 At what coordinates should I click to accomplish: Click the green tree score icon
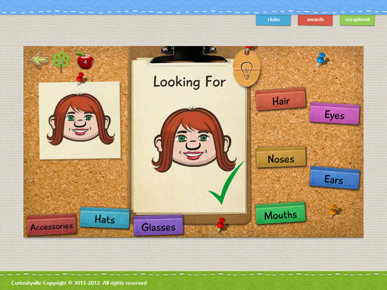pyautogui.click(x=61, y=61)
